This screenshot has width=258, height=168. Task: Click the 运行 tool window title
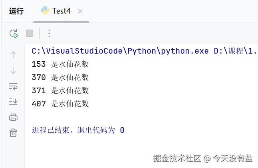pos(16,11)
